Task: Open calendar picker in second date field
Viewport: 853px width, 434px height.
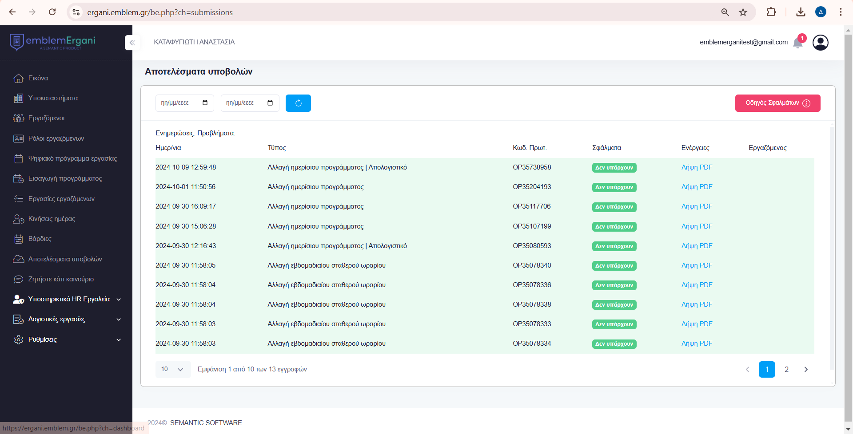Action: click(x=270, y=103)
